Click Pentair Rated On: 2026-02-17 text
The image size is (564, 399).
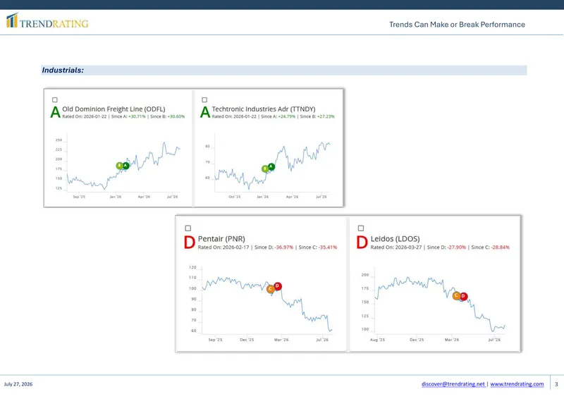tap(223, 247)
